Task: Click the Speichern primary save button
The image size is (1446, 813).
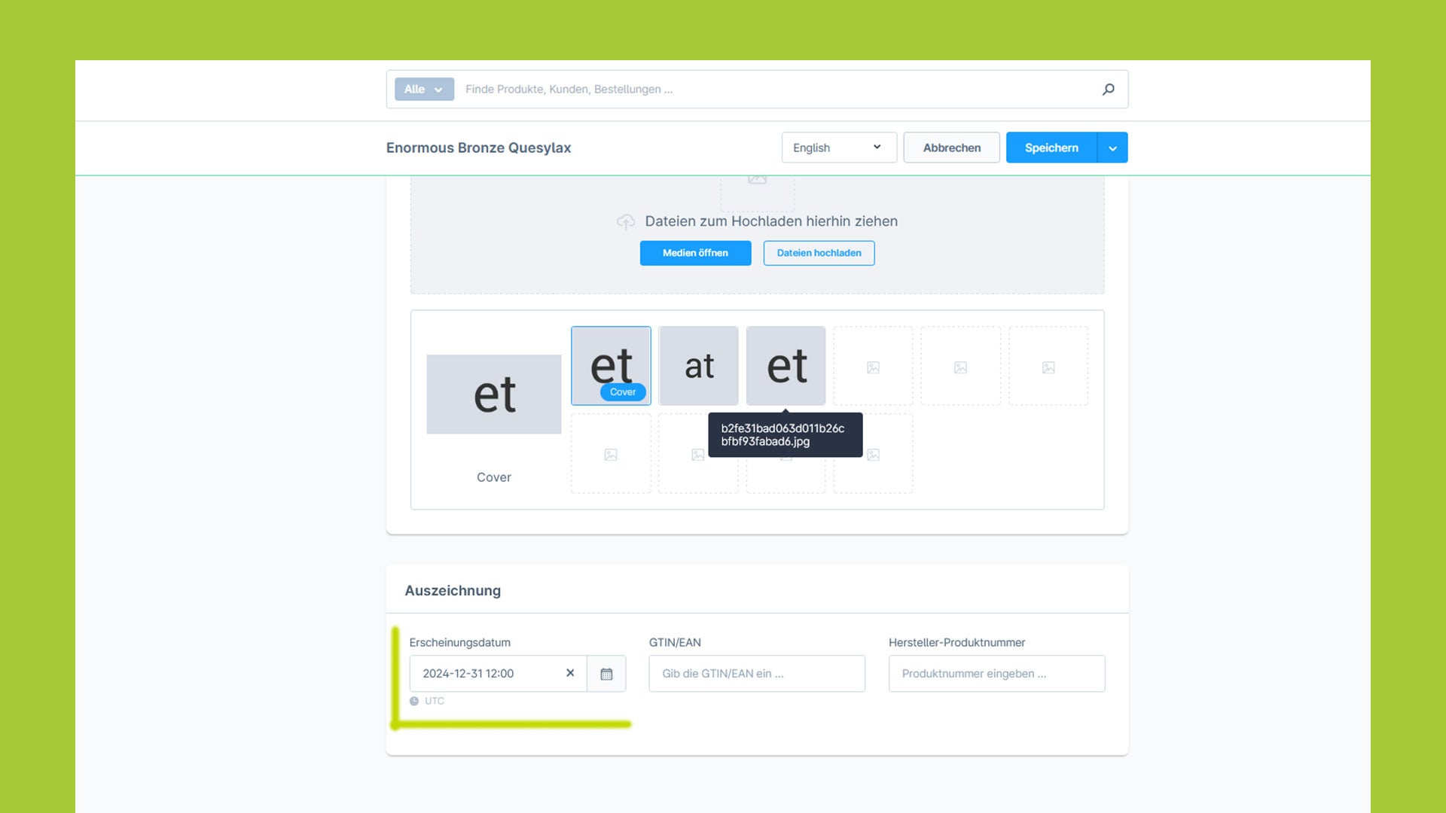Action: click(1051, 147)
